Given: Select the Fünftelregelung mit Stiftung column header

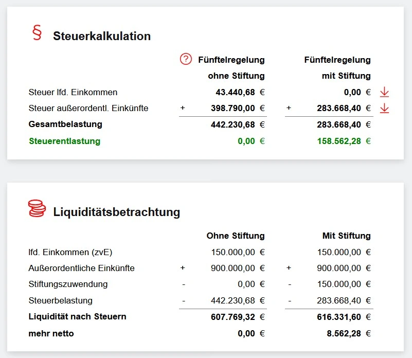Looking at the screenshot, I should (x=337, y=67).
